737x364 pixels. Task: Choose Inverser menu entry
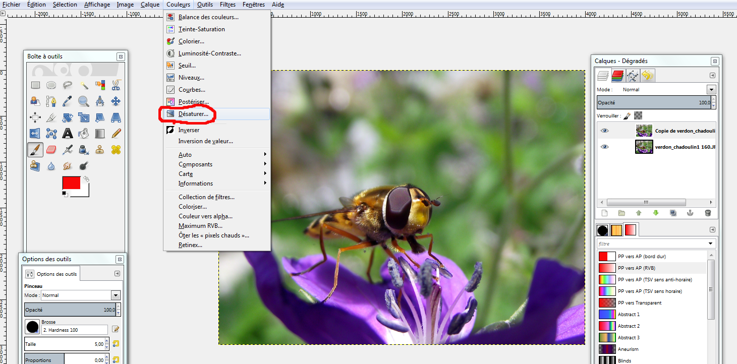point(217,130)
